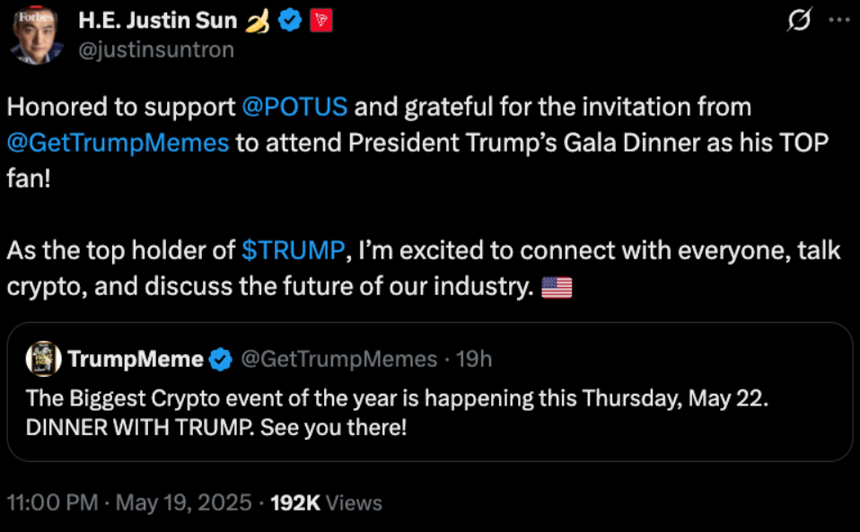This screenshot has width=860, height=532.
Task: Open the @GetTrumpMemes mention link
Action: [x=117, y=143]
